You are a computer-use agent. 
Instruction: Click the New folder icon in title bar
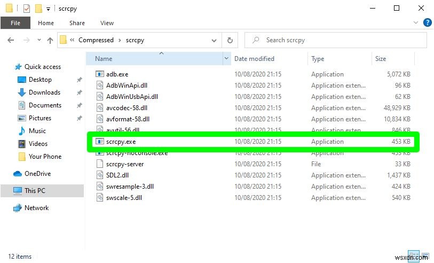click(x=38, y=9)
